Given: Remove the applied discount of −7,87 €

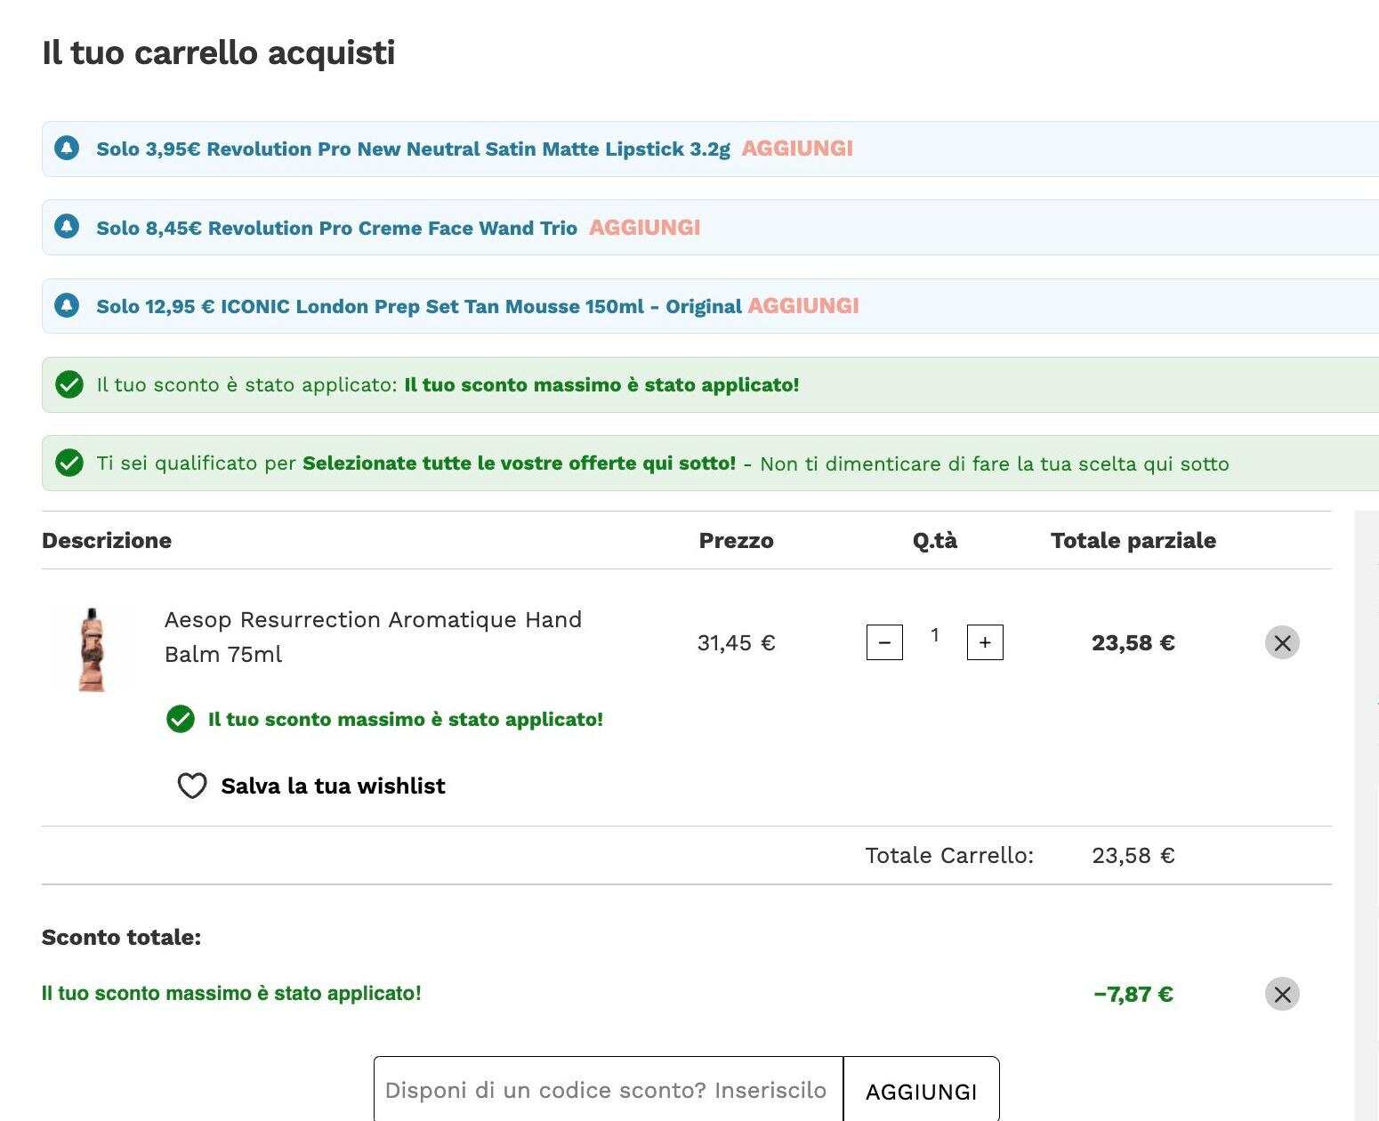Looking at the screenshot, I should pyautogui.click(x=1282, y=994).
